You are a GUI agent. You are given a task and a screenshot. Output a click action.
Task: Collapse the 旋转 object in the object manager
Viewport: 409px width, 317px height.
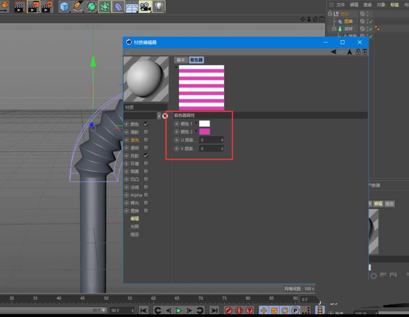334,28
